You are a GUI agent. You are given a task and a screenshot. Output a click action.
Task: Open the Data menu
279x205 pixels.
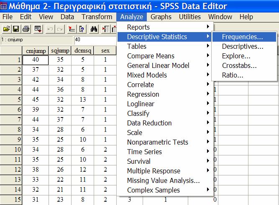[67, 17]
